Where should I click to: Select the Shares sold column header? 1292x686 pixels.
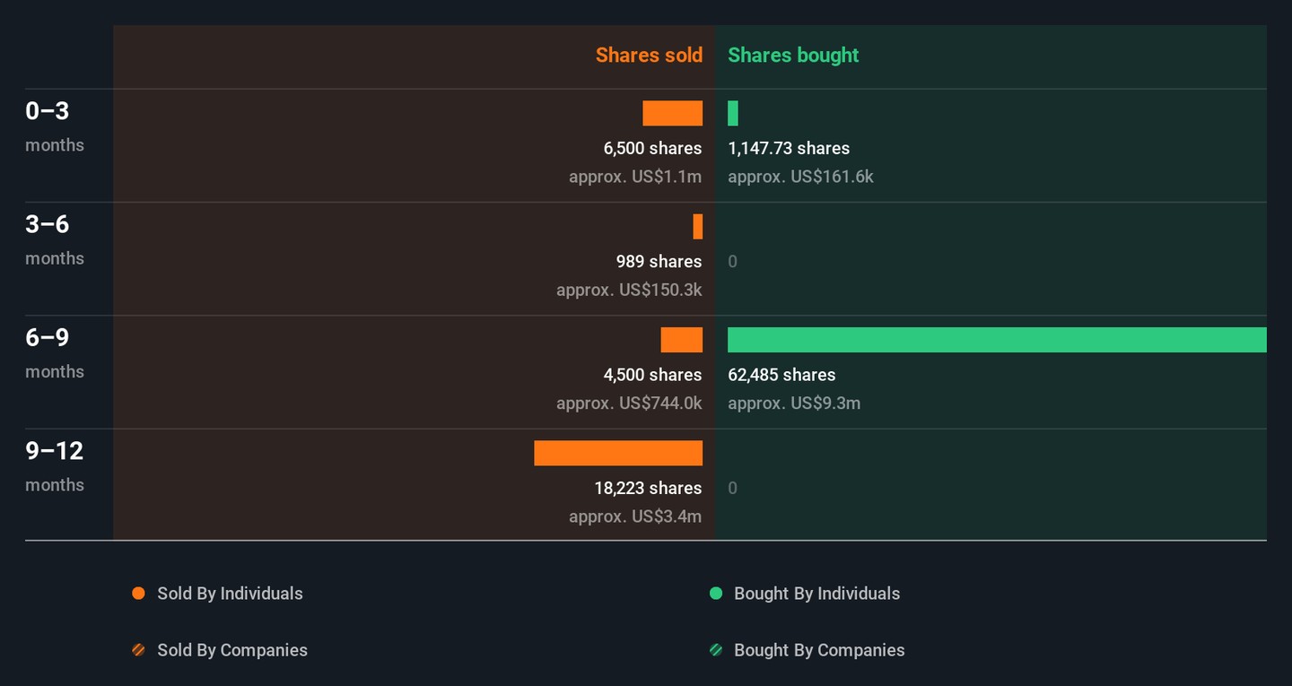649,56
